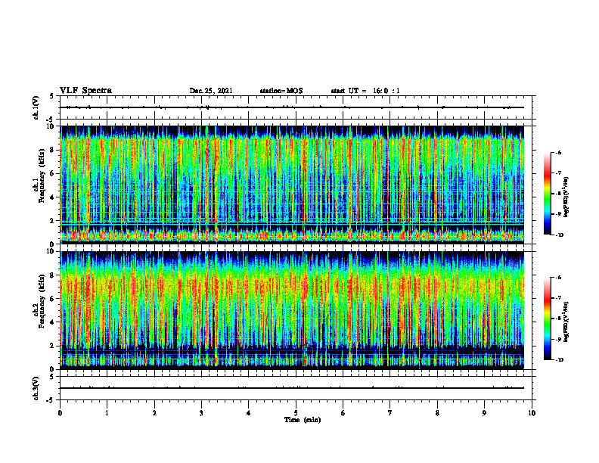Click the "9" tick on the time axis

click(484, 413)
